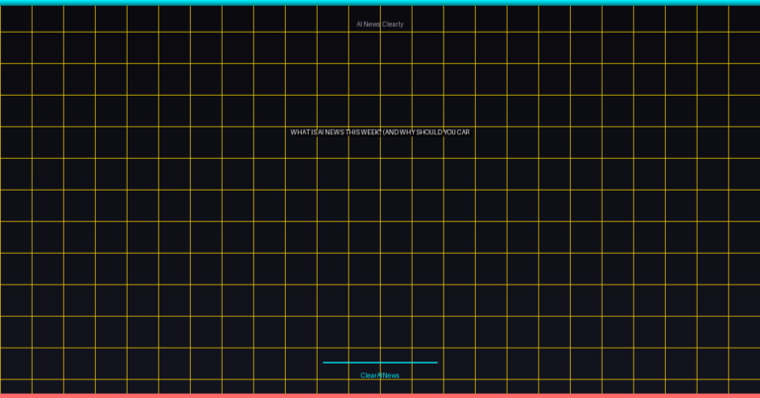The width and height of the screenshot is (760, 398).
Task: Click the opening parenthesis before "AND" in headline
Action: tap(384, 132)
